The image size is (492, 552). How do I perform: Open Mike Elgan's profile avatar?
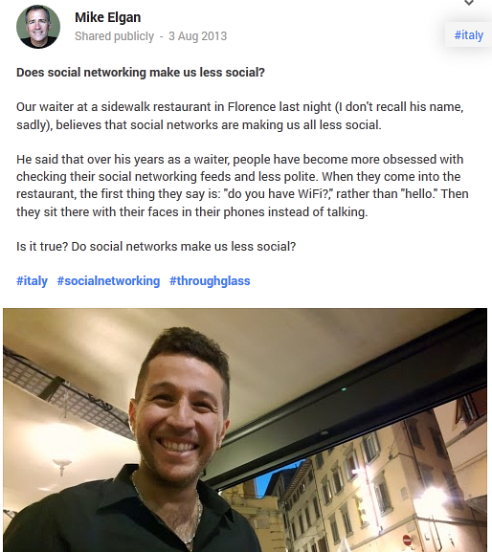[38, 27]
